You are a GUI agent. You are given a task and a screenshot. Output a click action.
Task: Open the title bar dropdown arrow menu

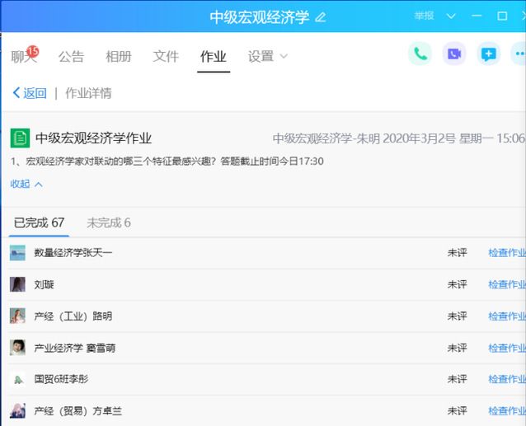pos(451,16)
